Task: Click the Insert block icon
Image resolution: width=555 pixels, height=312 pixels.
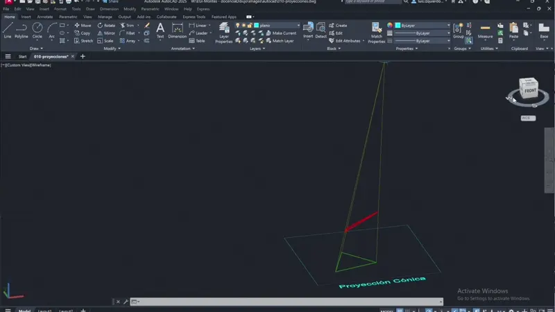Action: (x=308, y=29)
